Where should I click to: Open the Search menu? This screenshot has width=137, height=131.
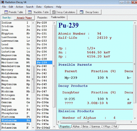[x=30, y=7]
